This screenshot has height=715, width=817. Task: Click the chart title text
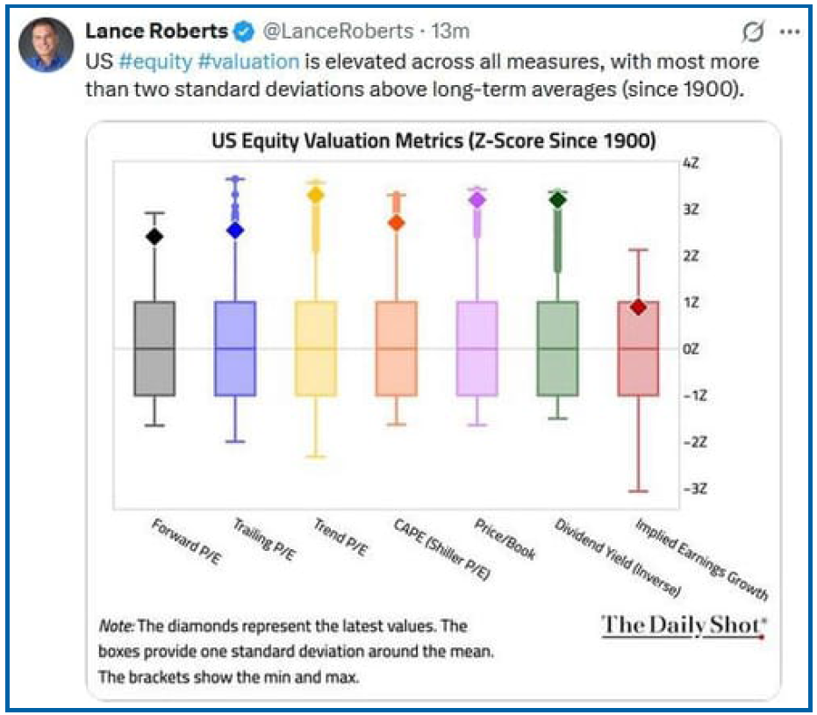434,140
